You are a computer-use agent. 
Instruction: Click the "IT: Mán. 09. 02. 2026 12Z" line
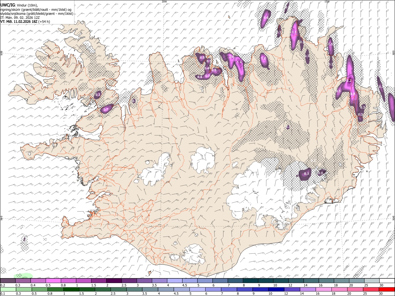click(x=20, y=18)
